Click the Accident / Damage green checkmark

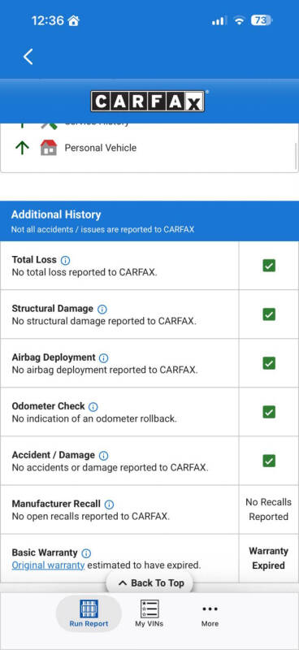pos(269,461)
